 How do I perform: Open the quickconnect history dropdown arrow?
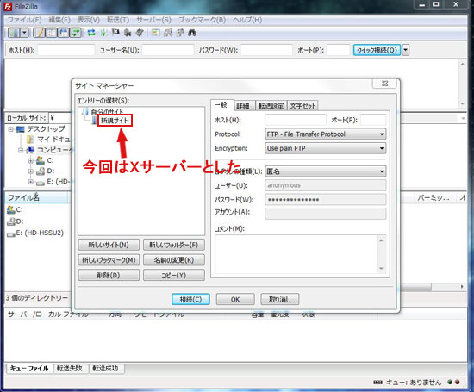(x=406, y=50)
